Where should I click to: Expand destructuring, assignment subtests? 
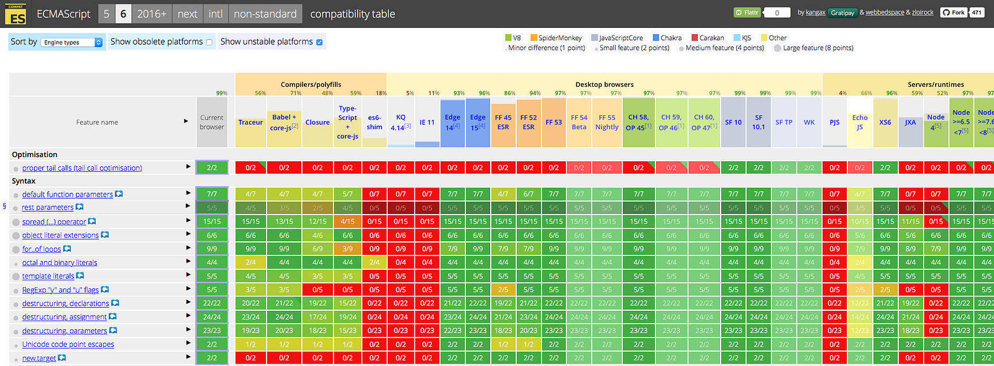[188, 316]
